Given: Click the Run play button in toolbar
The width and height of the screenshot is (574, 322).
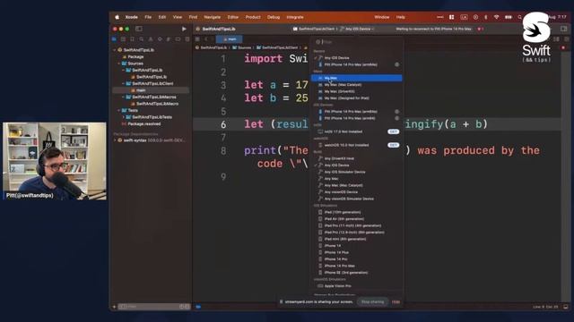Looking at the screenshot, I should (x=184, y=29).
